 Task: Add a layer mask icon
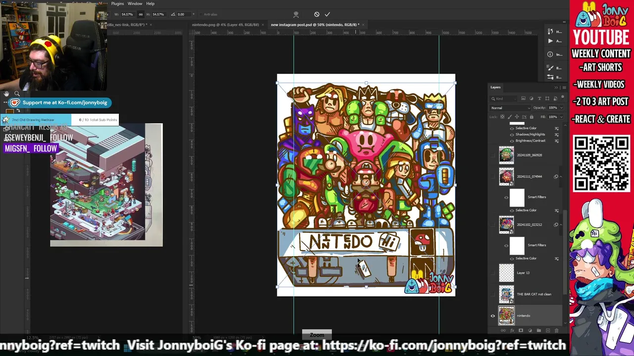click(x=521, y=330)
